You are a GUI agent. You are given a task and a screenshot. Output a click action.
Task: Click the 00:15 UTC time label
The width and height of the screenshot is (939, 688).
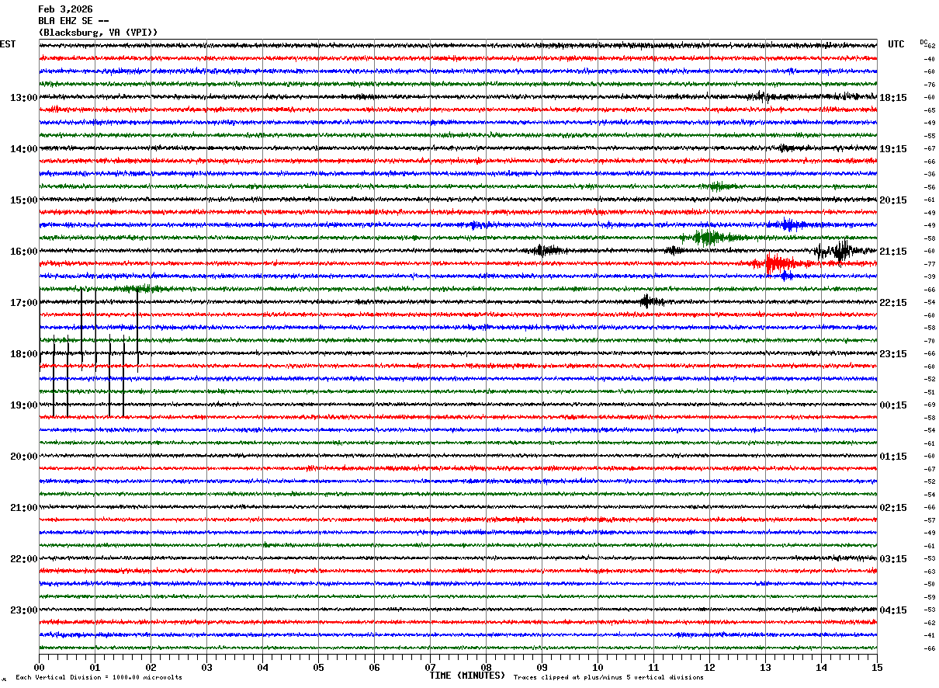[893, 405]
